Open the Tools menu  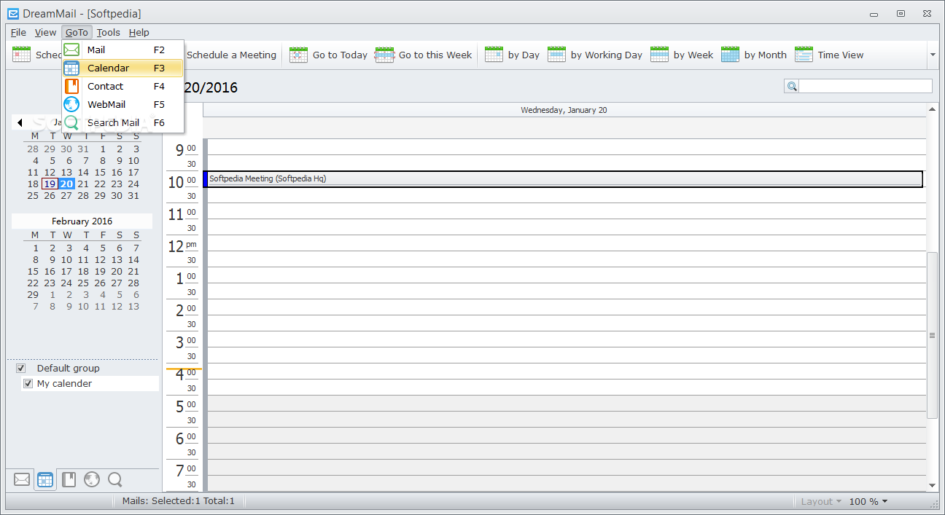[109, 32]
